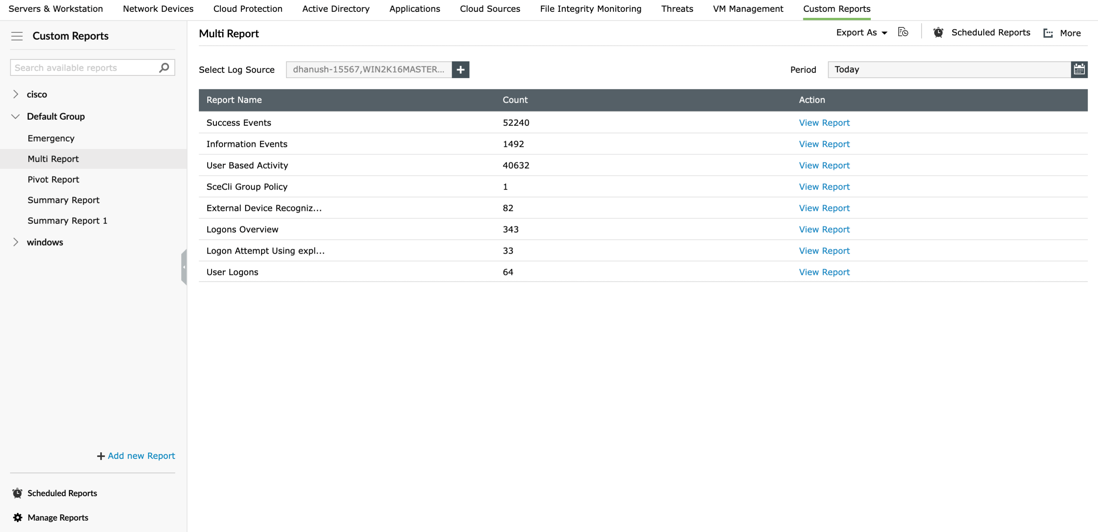
Task: View Report for User Logons
Action: [823, 272]
